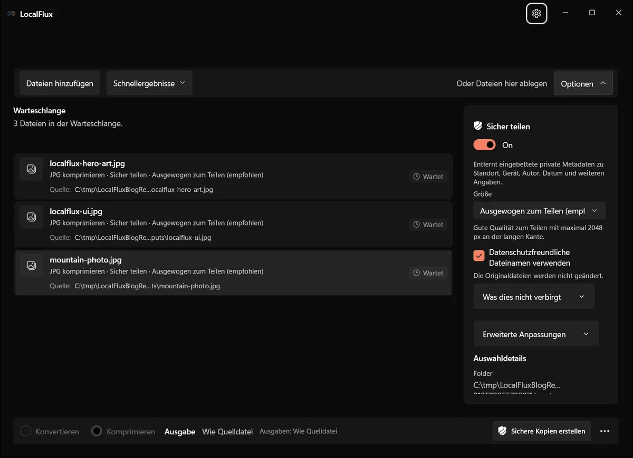Click Wartet status of localflux-hero-art.jpg
633x458 pixels.
[428, 177]
